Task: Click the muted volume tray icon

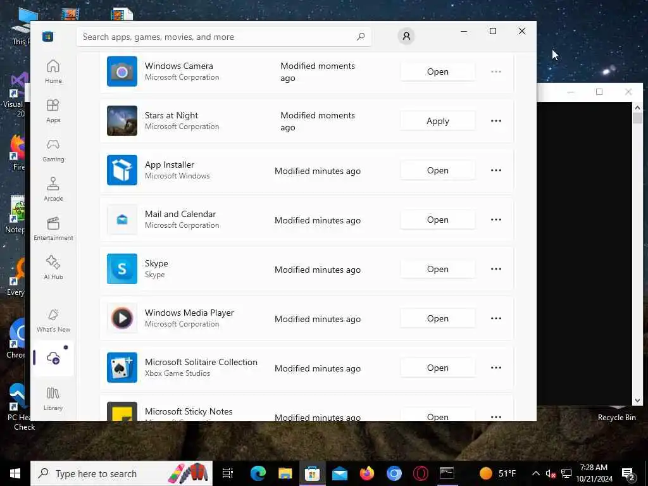Action: pyautogui.click(x=551, y=473)
